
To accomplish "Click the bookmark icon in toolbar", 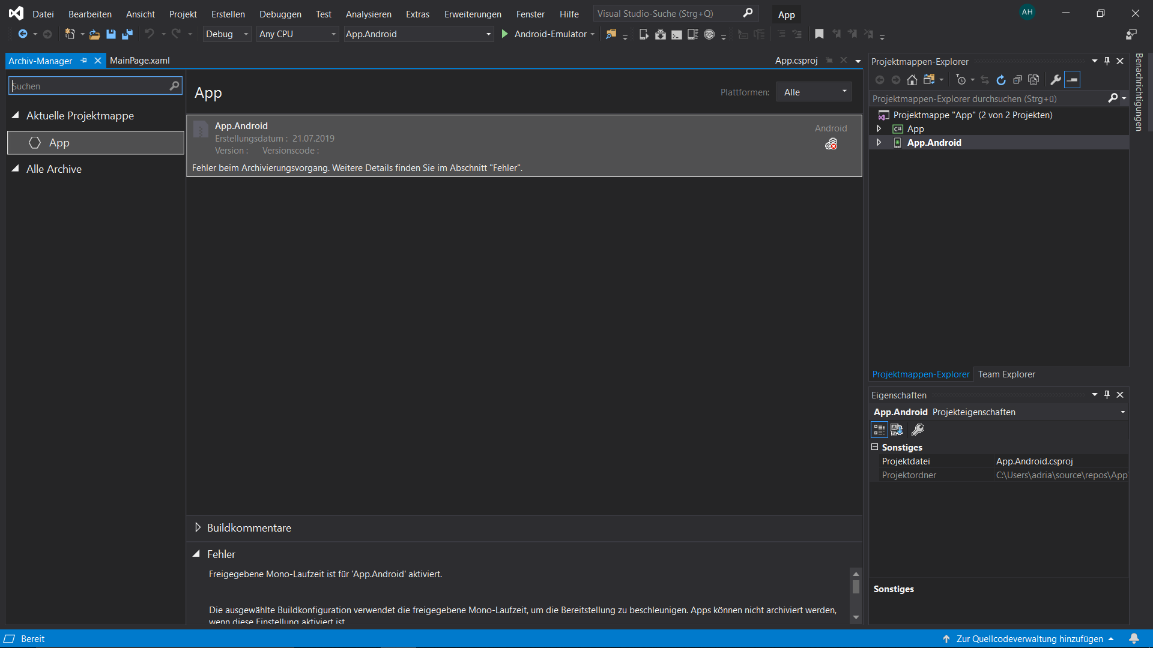I will 819,34.
